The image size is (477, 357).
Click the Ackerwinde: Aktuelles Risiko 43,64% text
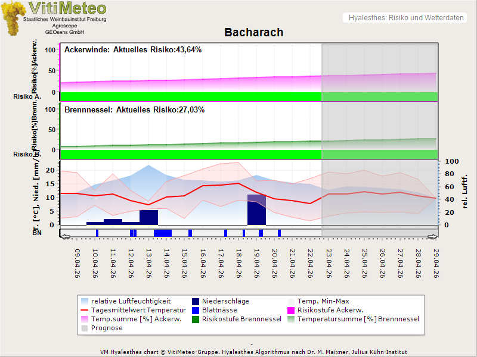click(x=133, y=50)
